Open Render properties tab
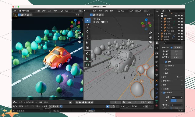Image resolution: width=195 pixels, height=117 pixels. click(x=157, y=53)
